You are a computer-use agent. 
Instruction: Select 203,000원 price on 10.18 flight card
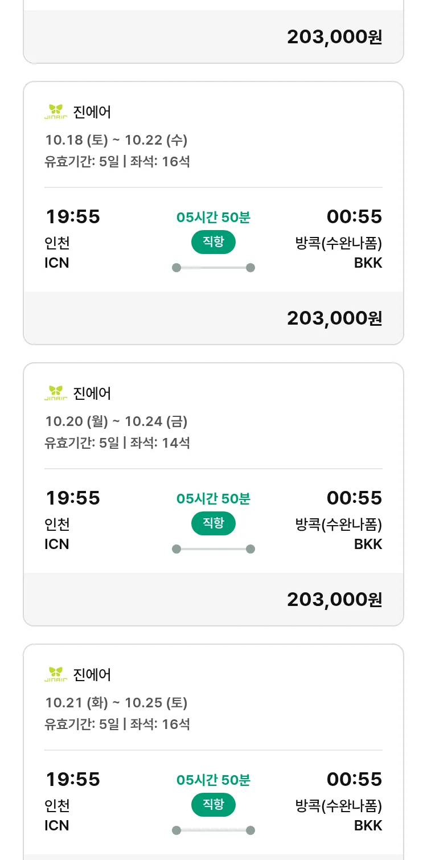(x=334, y=318)
